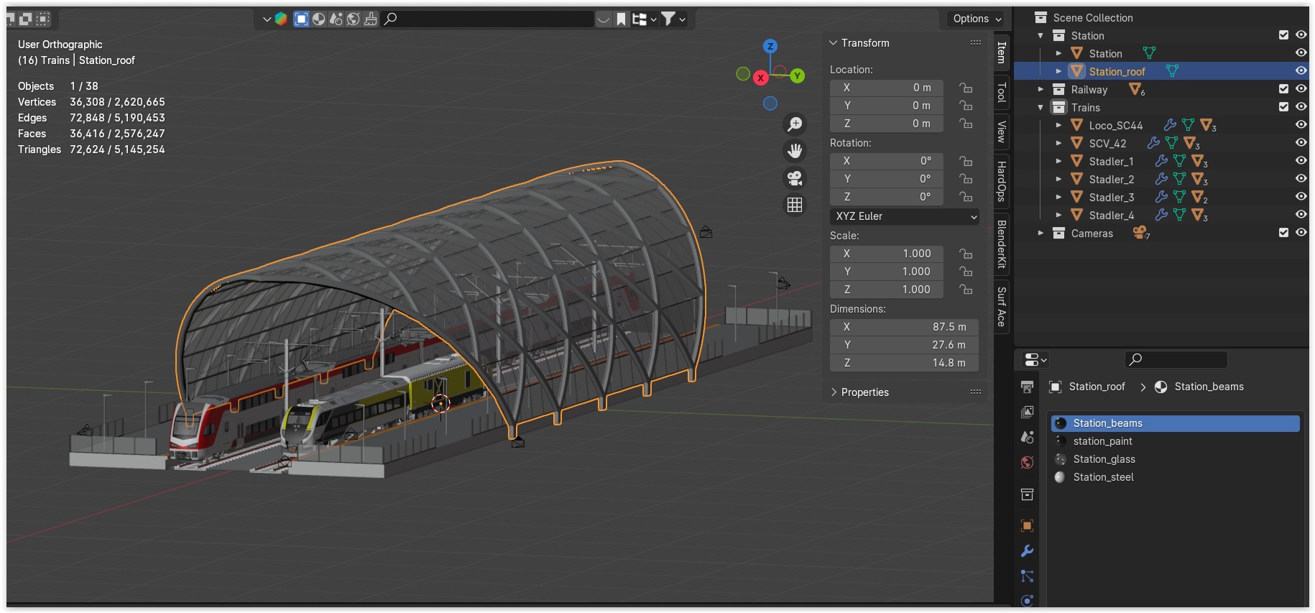The image size is (1315, 613).
Task: Hide Loco_SC44 using its eye icon
Action: pos(1301,125)
